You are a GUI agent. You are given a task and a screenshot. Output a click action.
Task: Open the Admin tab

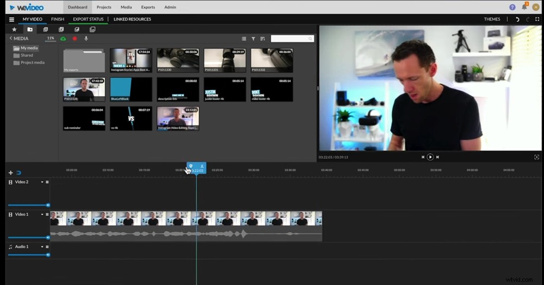click(170, 7)
